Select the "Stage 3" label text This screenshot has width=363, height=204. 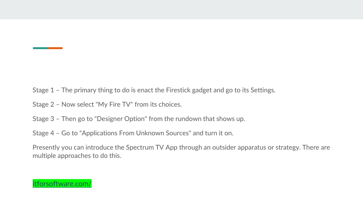(43, 119)
